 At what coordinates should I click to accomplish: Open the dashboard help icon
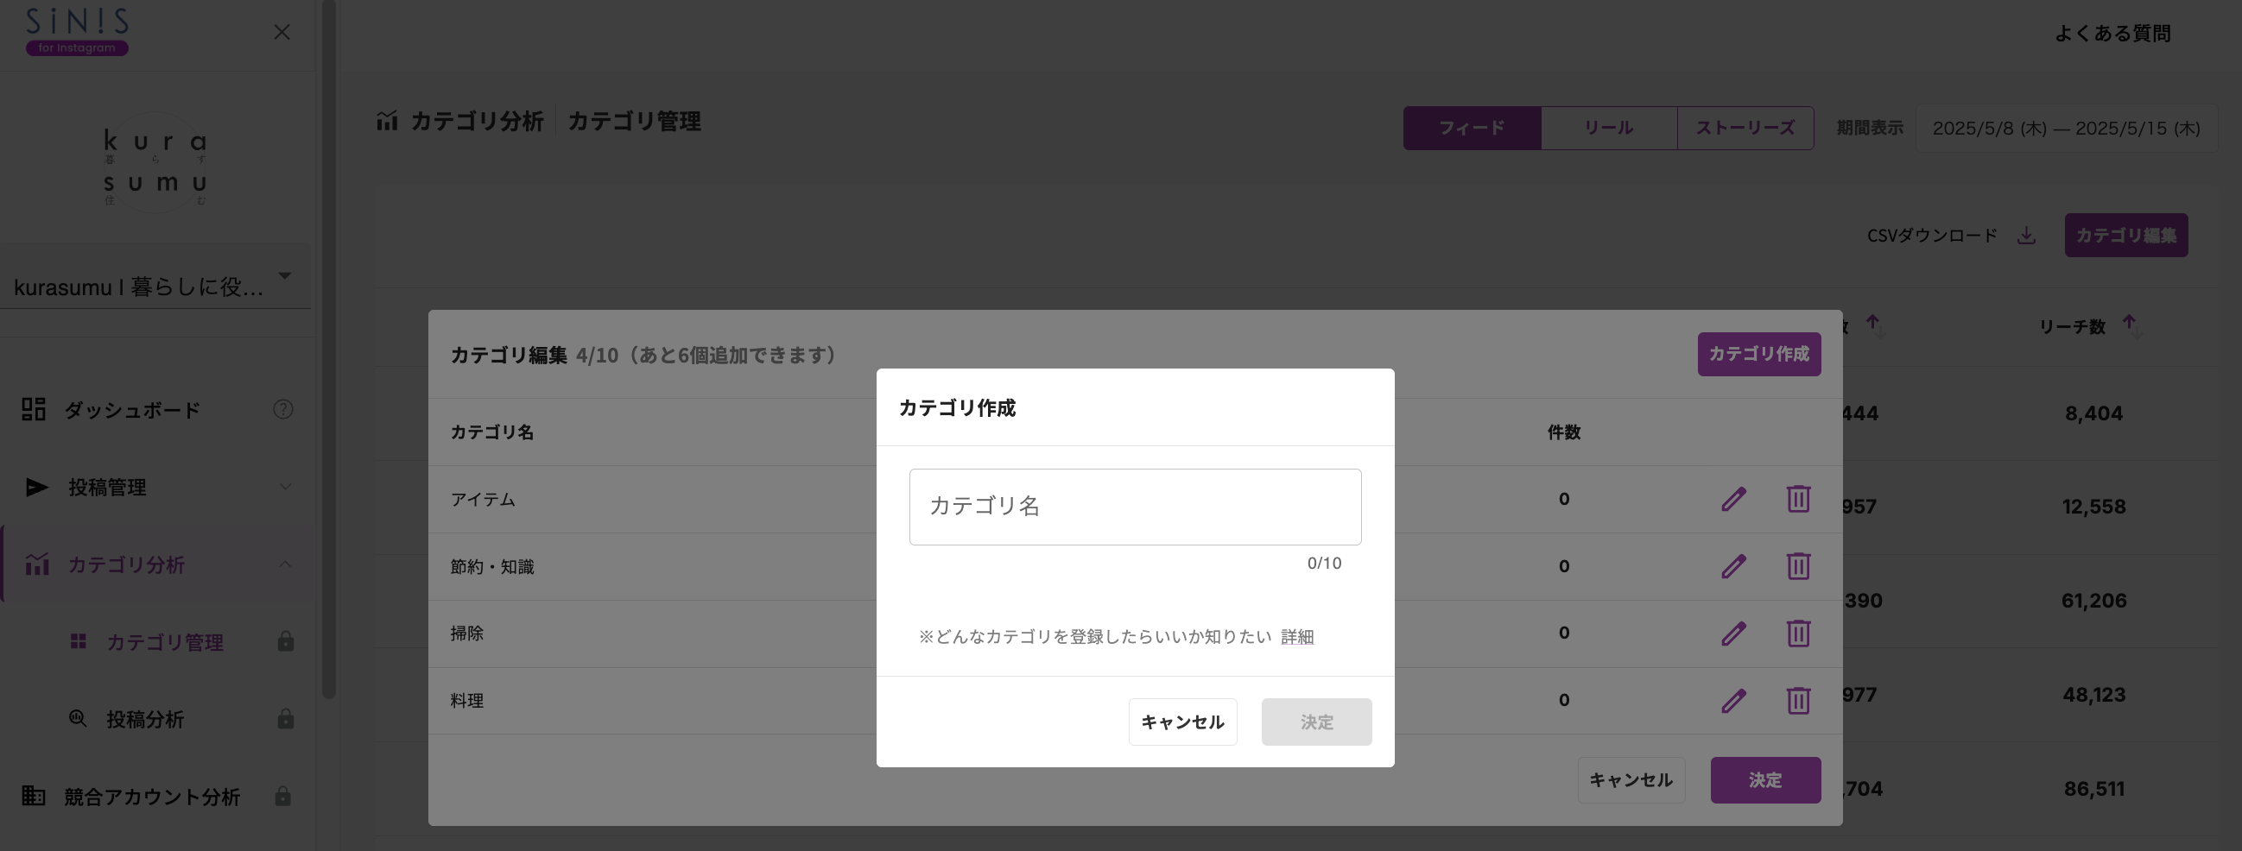(283, 409)
